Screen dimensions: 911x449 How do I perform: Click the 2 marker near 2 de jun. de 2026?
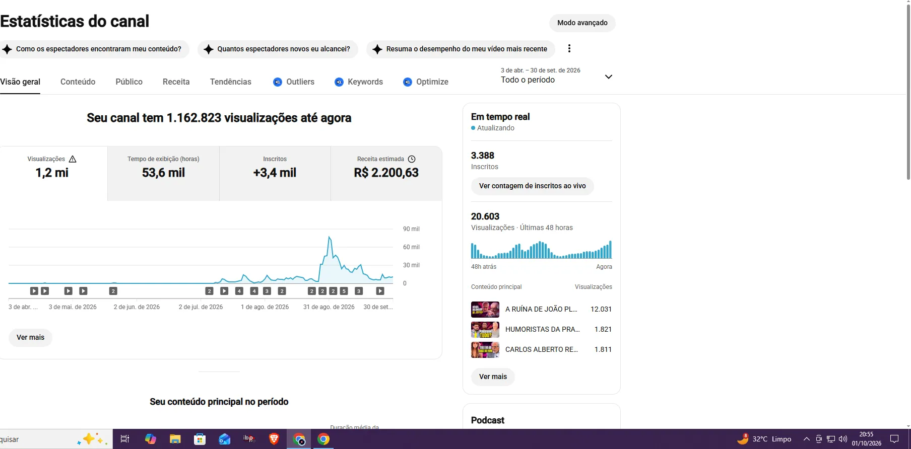(x=113, y=291)
